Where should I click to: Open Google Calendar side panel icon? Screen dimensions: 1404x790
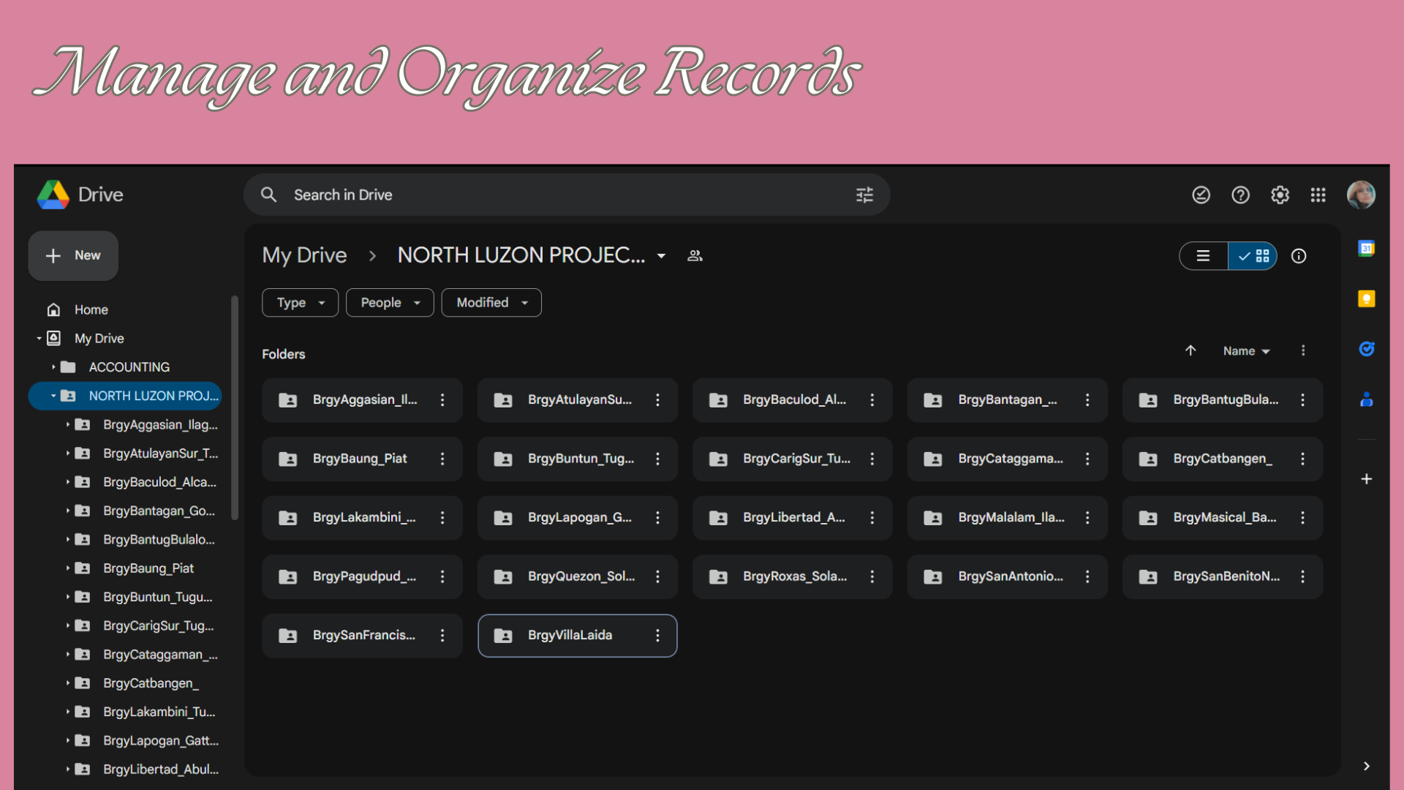coord(1366,249)
